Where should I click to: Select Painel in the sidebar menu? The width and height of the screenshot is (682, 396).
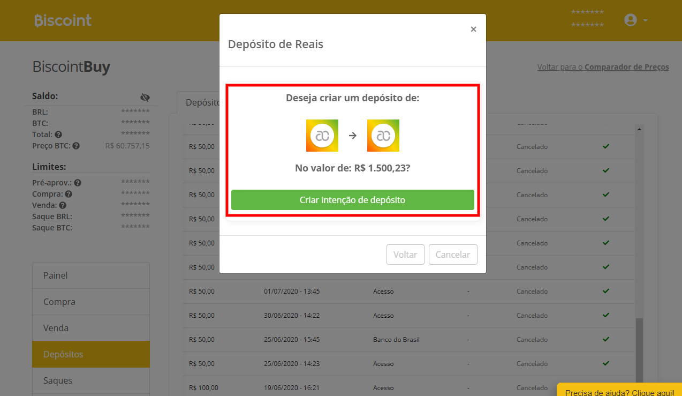click(x=91, y=275)
